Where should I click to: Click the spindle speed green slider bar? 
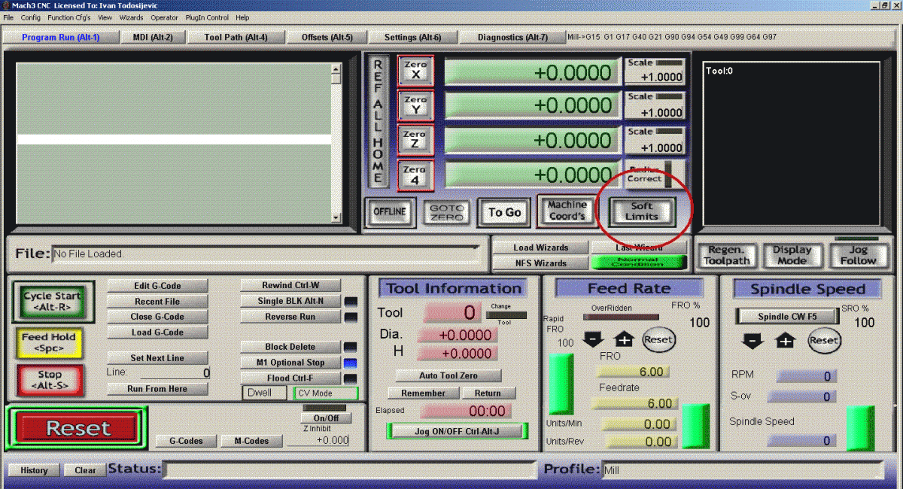tap(861, 429)
